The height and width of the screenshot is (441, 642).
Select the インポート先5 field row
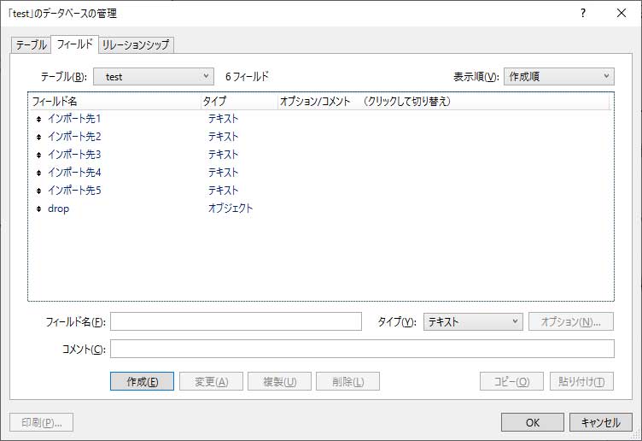pyautogui.click(x=321, y=191)
